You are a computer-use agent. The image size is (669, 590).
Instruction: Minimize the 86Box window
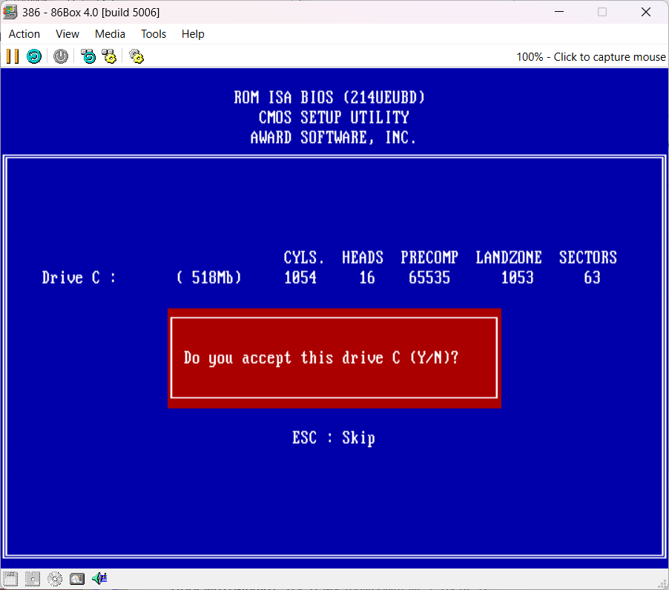point(559,12)
